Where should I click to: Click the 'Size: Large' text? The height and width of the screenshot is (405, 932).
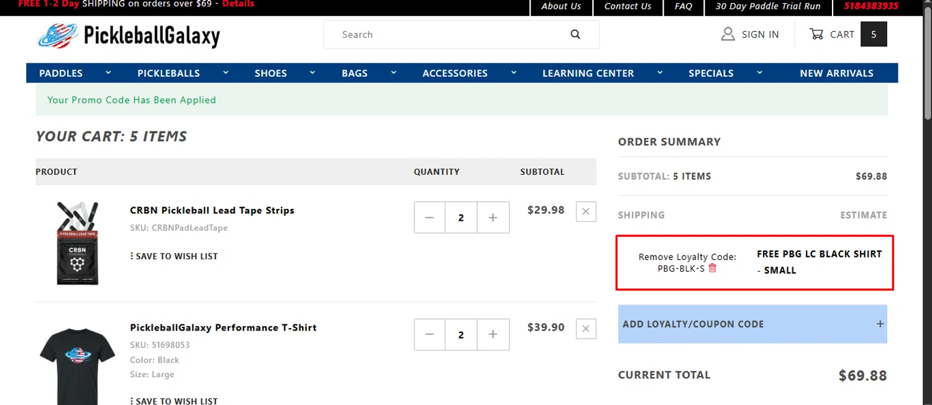[x=152, y=375]
